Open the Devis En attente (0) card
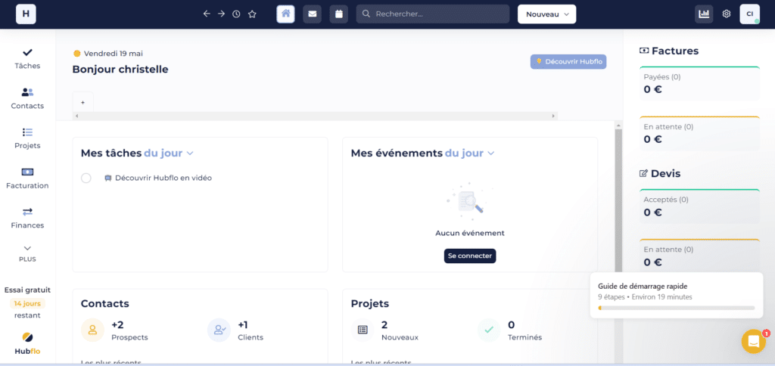 coord(699,256)
